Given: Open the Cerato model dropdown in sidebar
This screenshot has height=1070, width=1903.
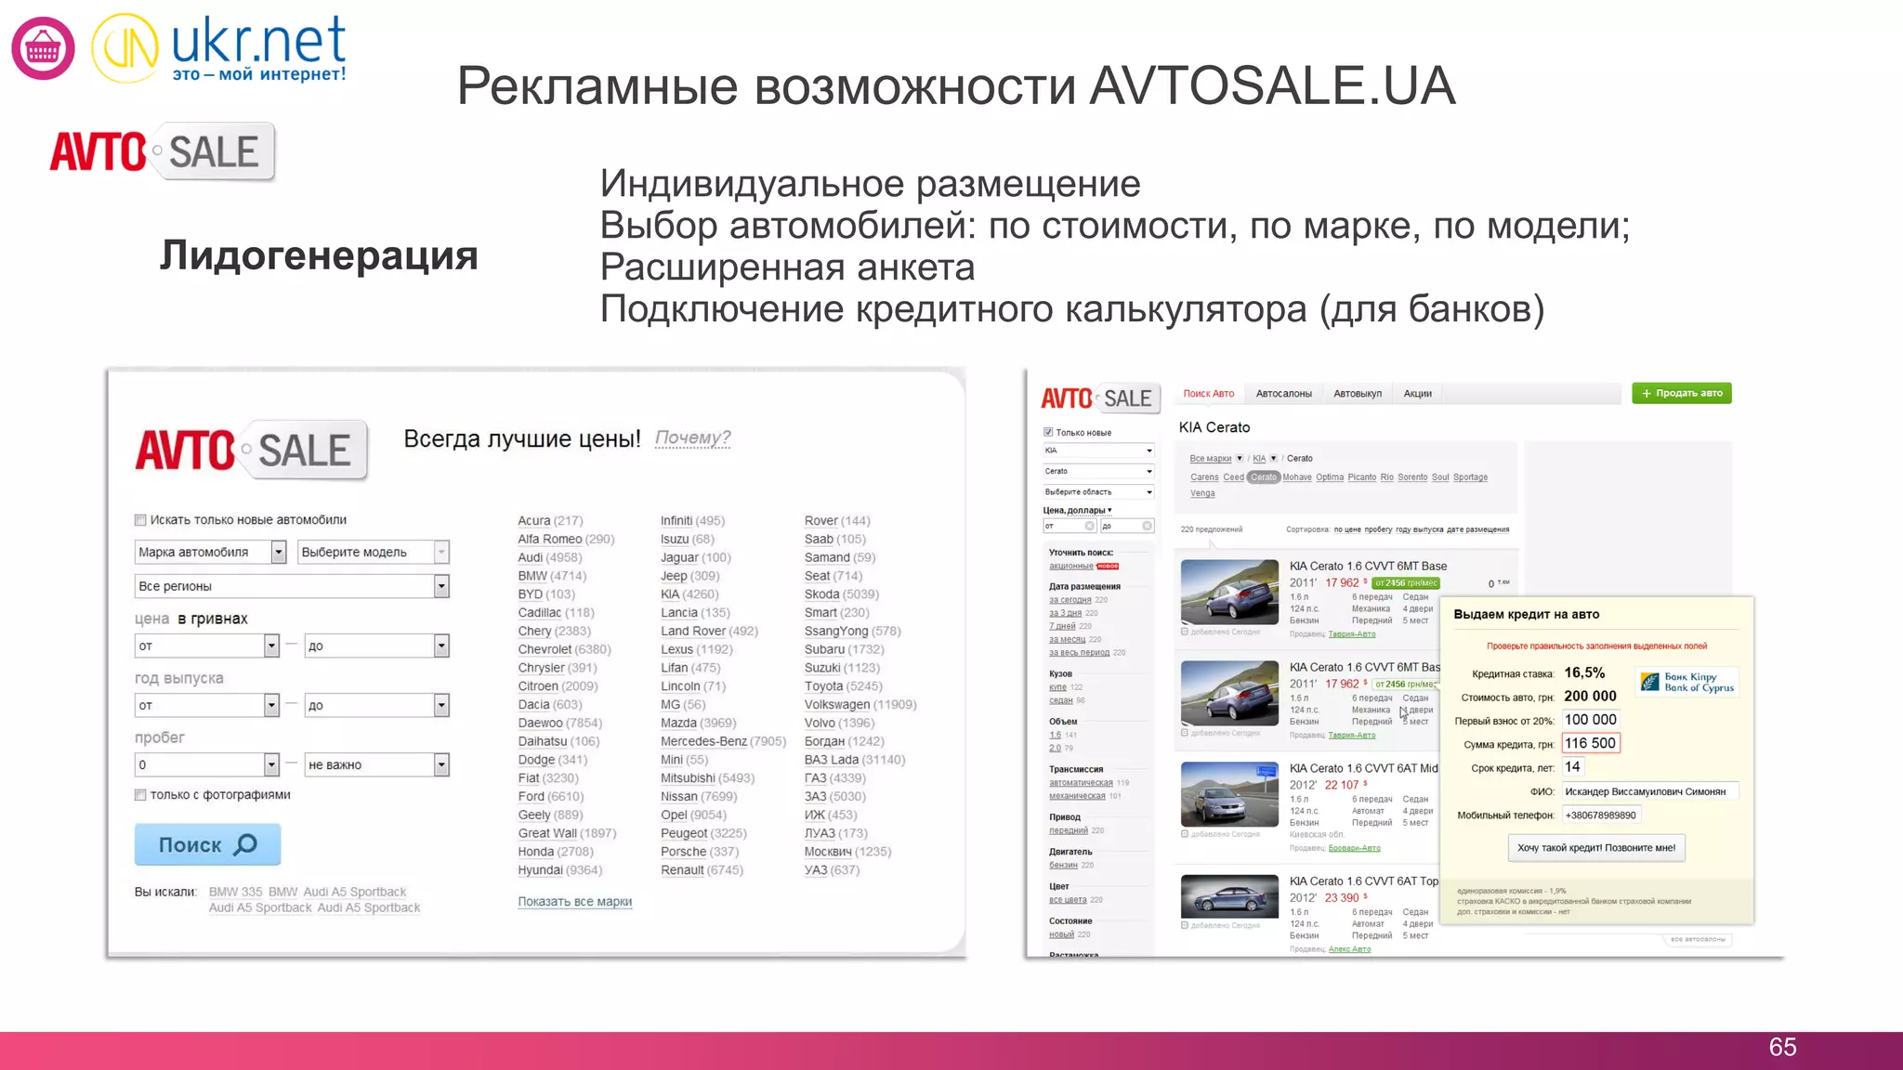Looking at the screenshot, I should 1098,471.
